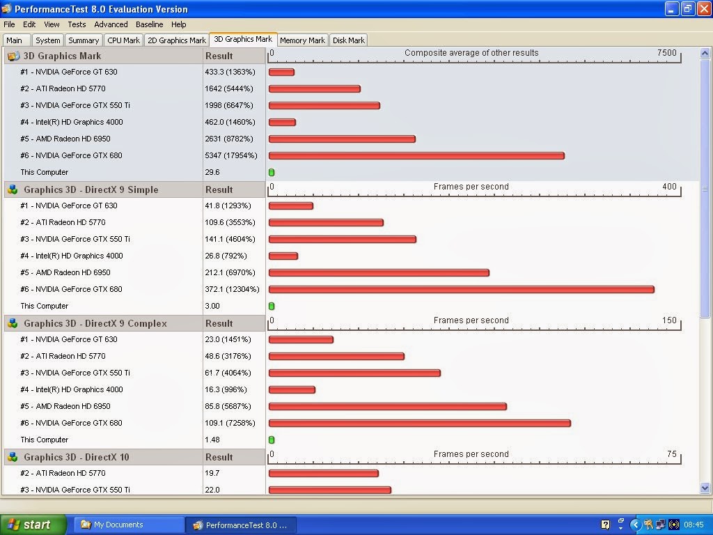Open the Tests menu

pos(77,24)
